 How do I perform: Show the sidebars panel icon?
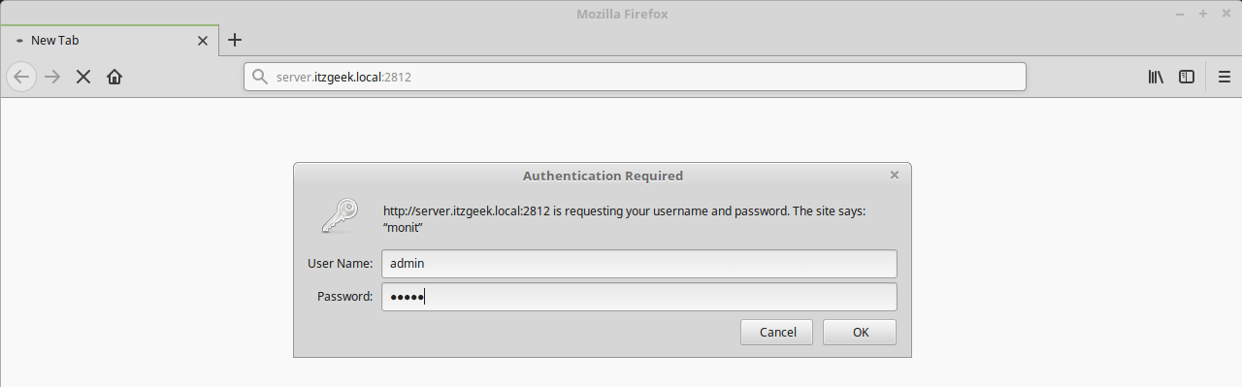pos(1187,77)
